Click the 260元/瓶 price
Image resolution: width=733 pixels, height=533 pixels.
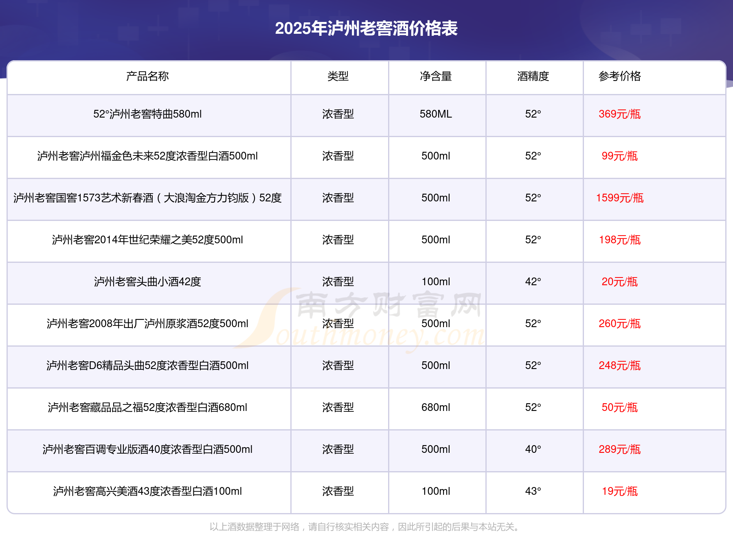click(x=620, y=323)
